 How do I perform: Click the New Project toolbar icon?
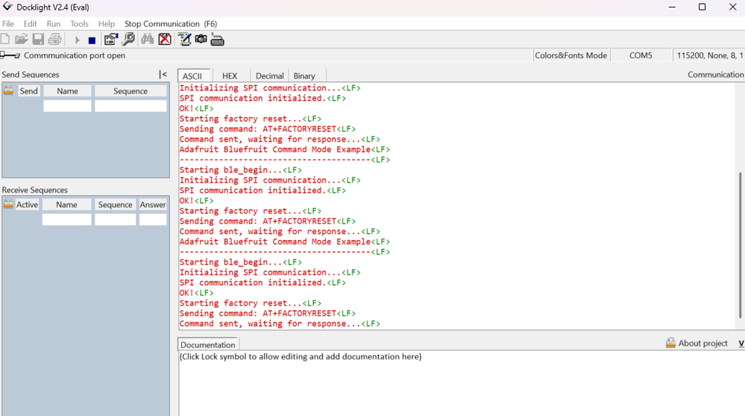point(5,40)
